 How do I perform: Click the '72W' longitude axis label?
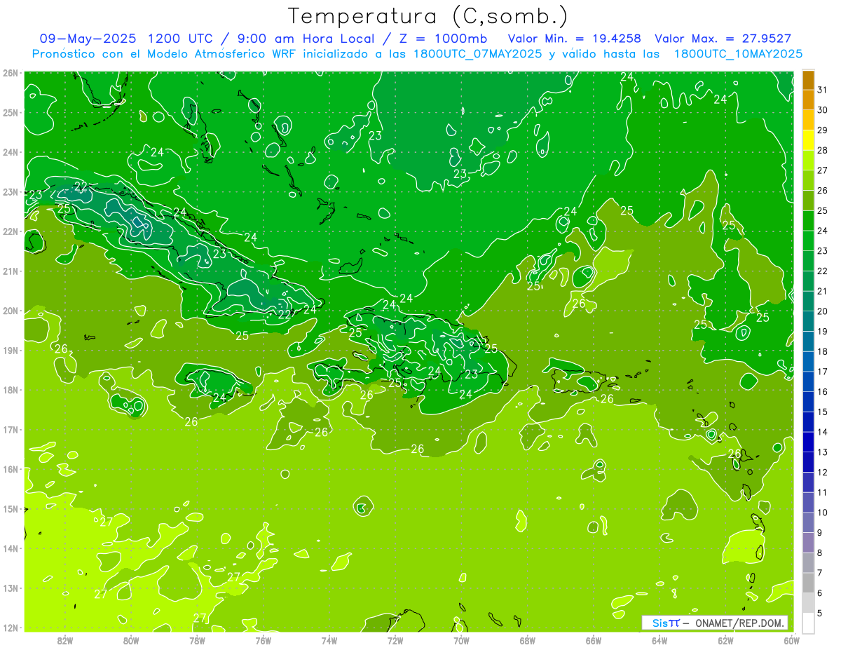coord(395,640)
